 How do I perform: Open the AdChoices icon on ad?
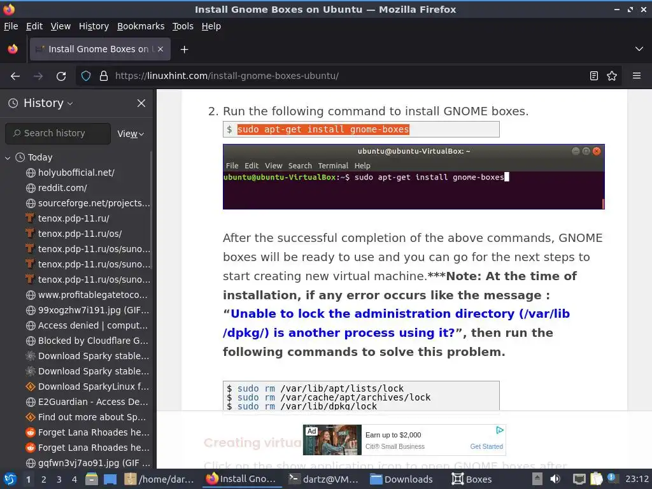500,430
